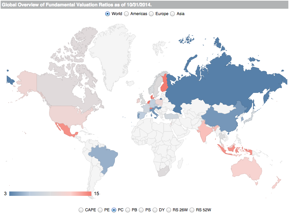289x217 pixels.
Task: Select the RS 52W option
Action: (x=192, y=210)
